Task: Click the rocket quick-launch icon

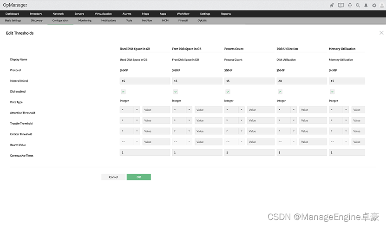Action: click(332, 5)
